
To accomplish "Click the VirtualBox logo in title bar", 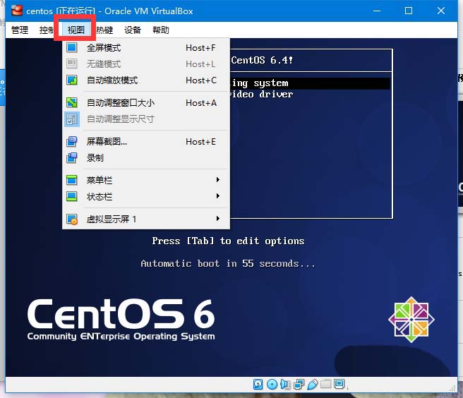I will click(17, 11).
